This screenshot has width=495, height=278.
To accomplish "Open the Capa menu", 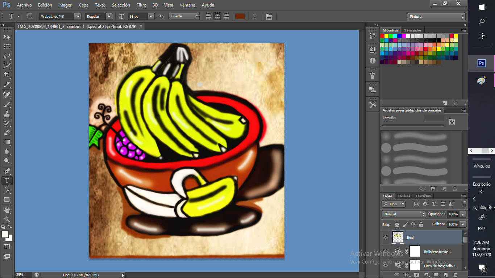I will pyautogui.click(x=84, y=5).
